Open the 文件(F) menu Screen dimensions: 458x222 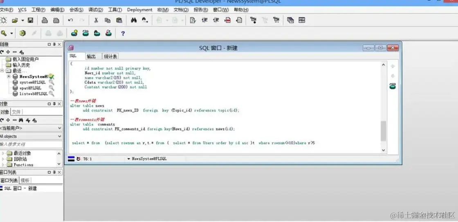tap(7, 10)
